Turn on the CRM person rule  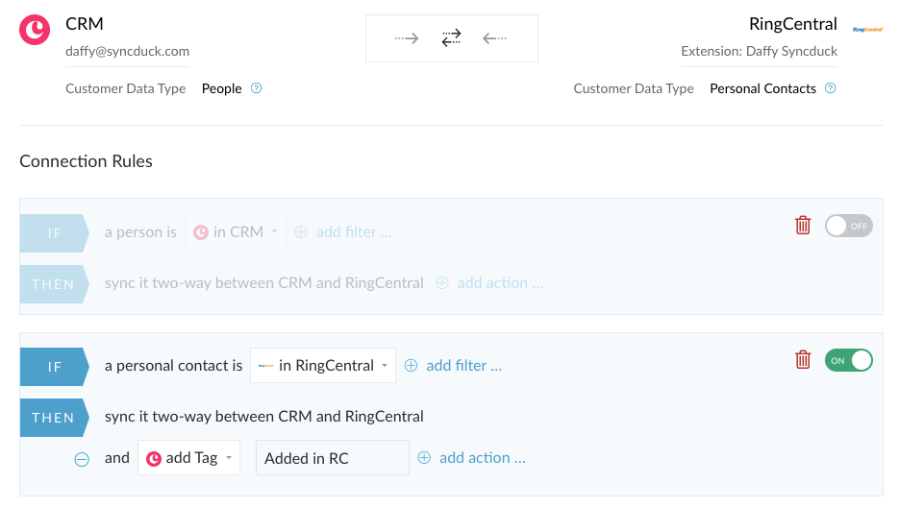click(x=849, y=227)
